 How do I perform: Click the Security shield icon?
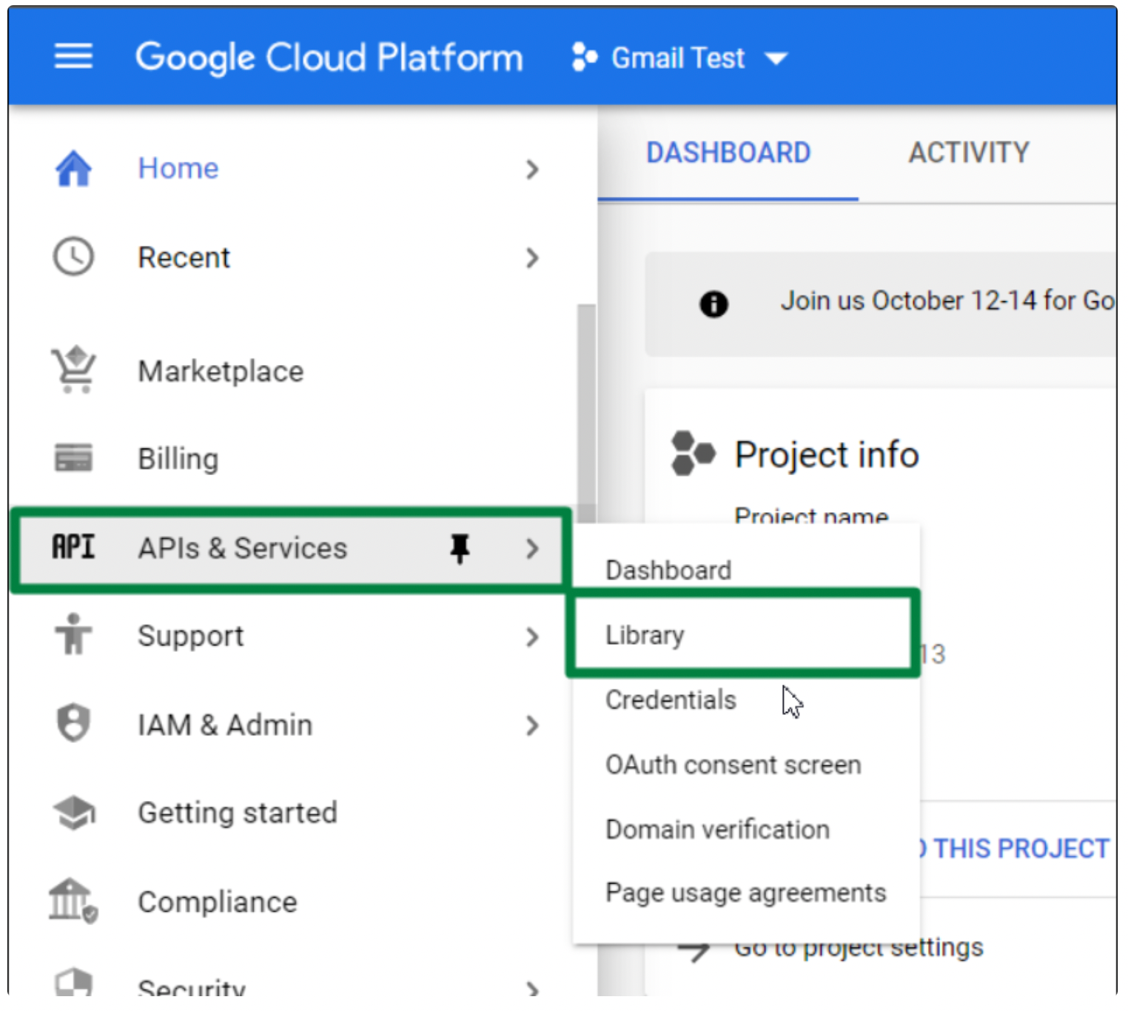73,983
